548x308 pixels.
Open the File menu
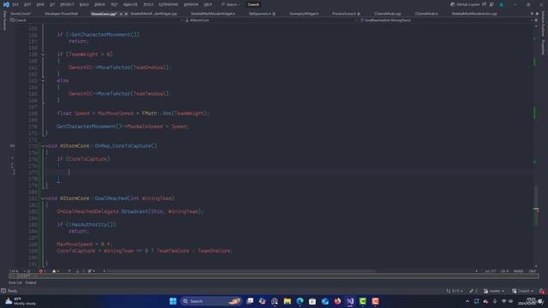(15, 4)
